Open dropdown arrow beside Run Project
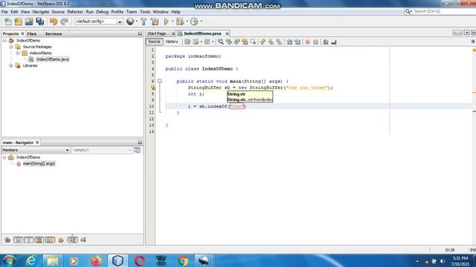Image resolution: width=476 pixels, height=267 pixels. tap(173, 22)
